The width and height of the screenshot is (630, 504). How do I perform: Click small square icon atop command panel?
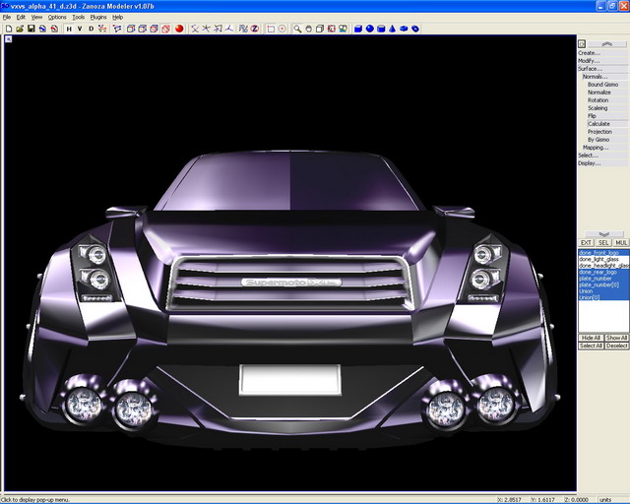pyautogui.click(x=582, y=44)
